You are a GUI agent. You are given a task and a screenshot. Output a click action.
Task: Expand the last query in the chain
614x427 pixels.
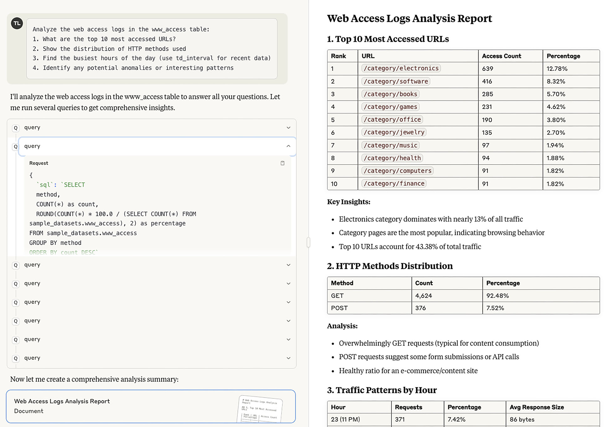click(x=288, y=358)
